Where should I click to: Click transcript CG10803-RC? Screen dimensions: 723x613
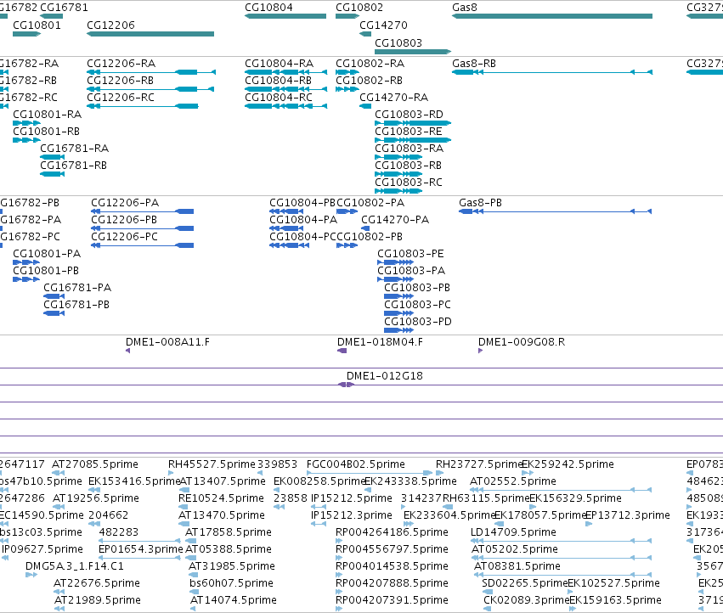point(398,191)
